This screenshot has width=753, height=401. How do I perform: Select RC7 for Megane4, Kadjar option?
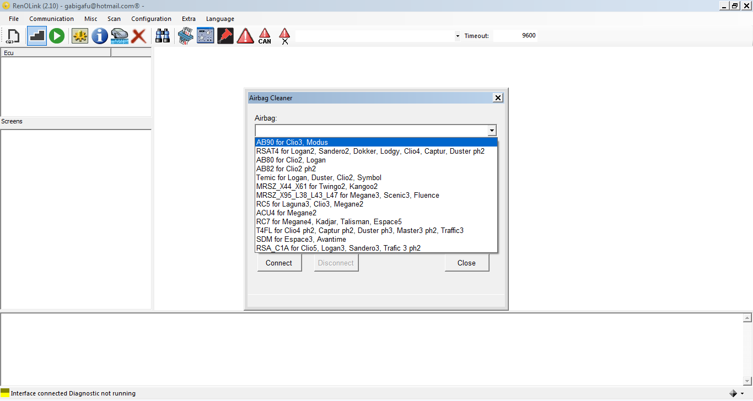(x=376, y=221)
